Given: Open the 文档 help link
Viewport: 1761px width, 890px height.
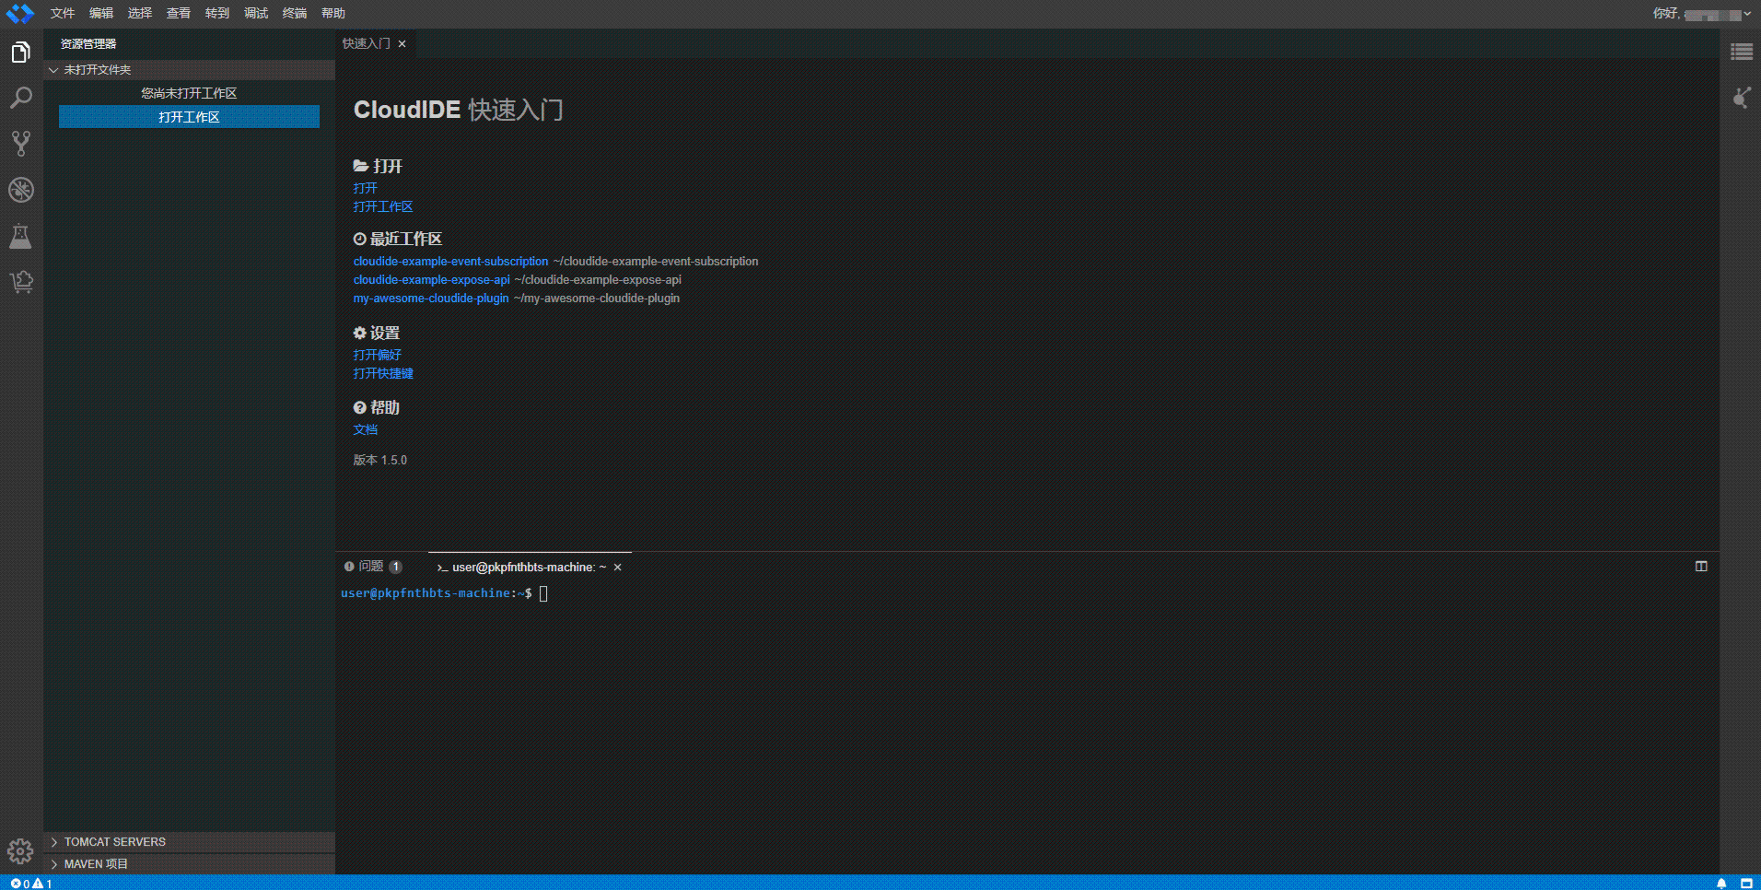Looking at the screenshot, I should 366,429.
